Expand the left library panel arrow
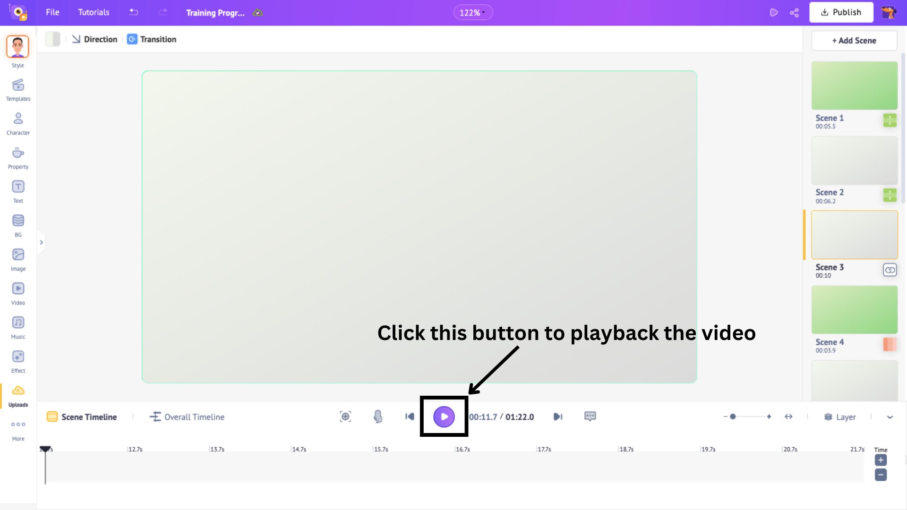This screenshot has height=510, width=907. click(42, 242)
